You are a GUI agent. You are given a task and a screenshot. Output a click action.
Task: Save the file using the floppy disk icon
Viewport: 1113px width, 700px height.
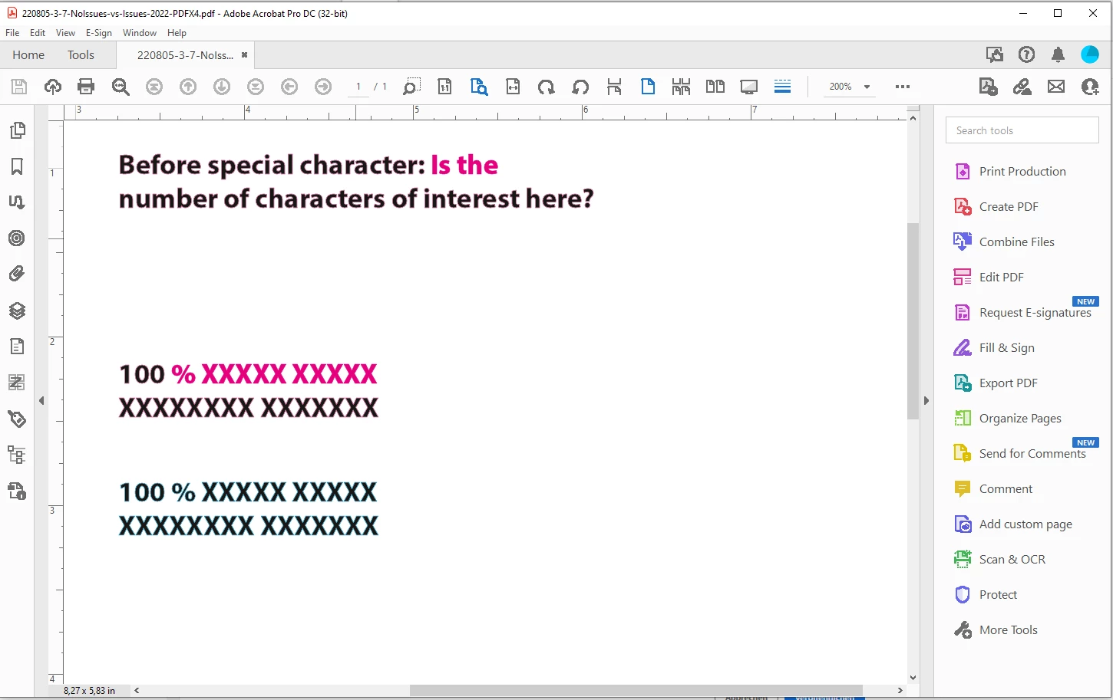(19, 87)
